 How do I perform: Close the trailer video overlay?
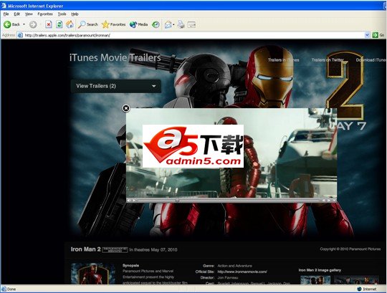point(126,108)
